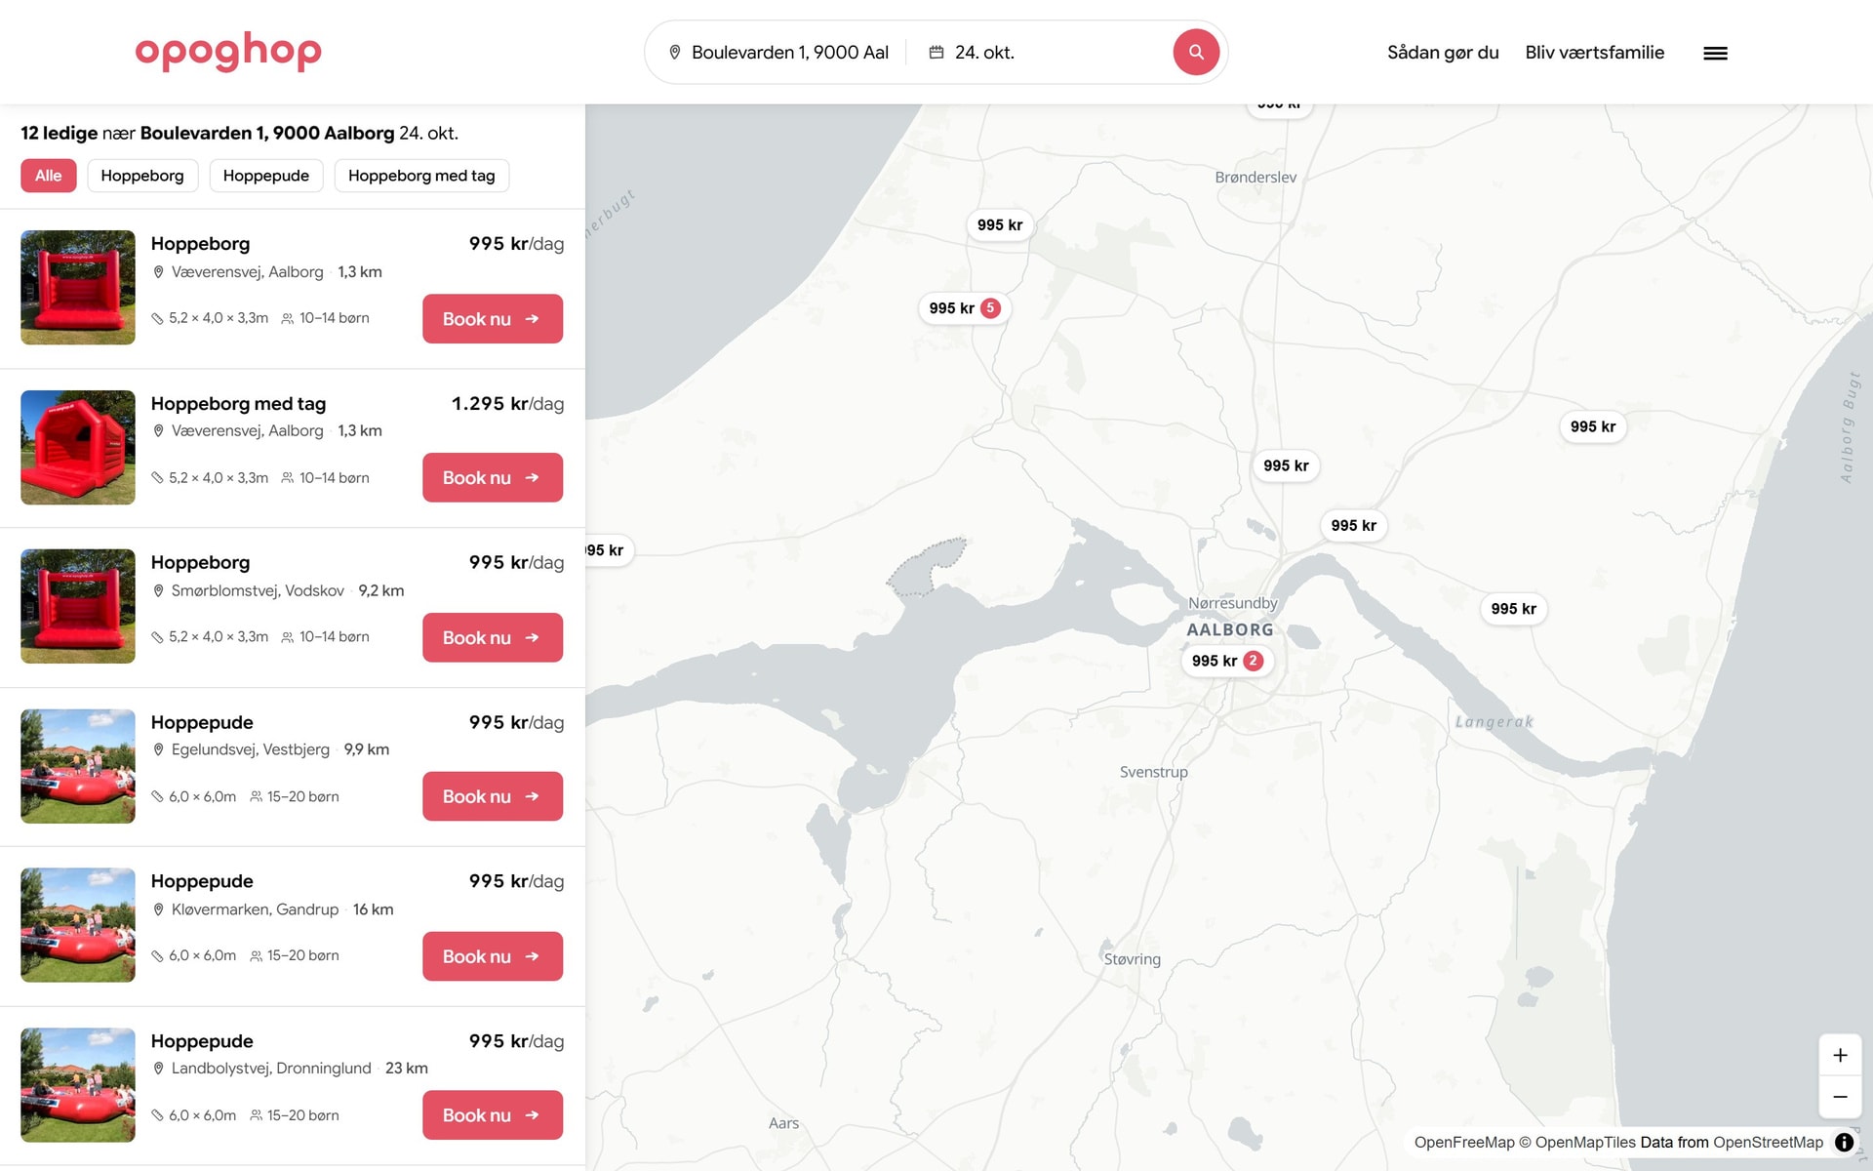Book the Hoppeborg med tag listing
Image resolution: width=1873 pixels, height=1171 pixels.
tap(493, 477)
